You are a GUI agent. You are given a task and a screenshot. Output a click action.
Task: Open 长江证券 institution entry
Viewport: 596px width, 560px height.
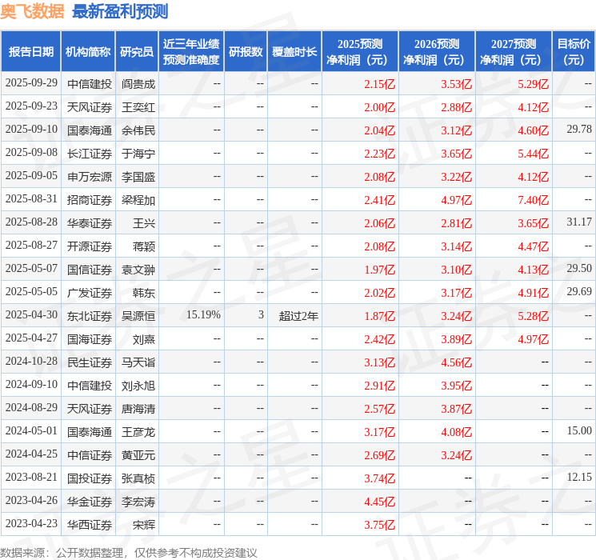click(89, 153)
